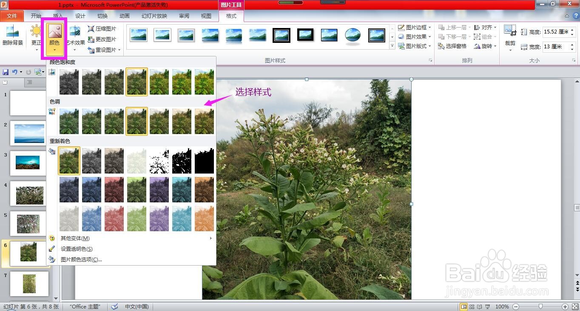Click the fit slide to window icon

pyautogui.click(x=574, y=307)
